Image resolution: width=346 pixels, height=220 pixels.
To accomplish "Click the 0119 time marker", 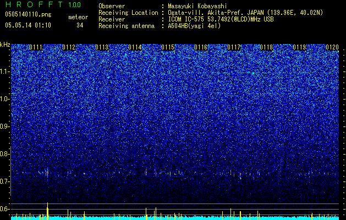I will tap(299, 47).
